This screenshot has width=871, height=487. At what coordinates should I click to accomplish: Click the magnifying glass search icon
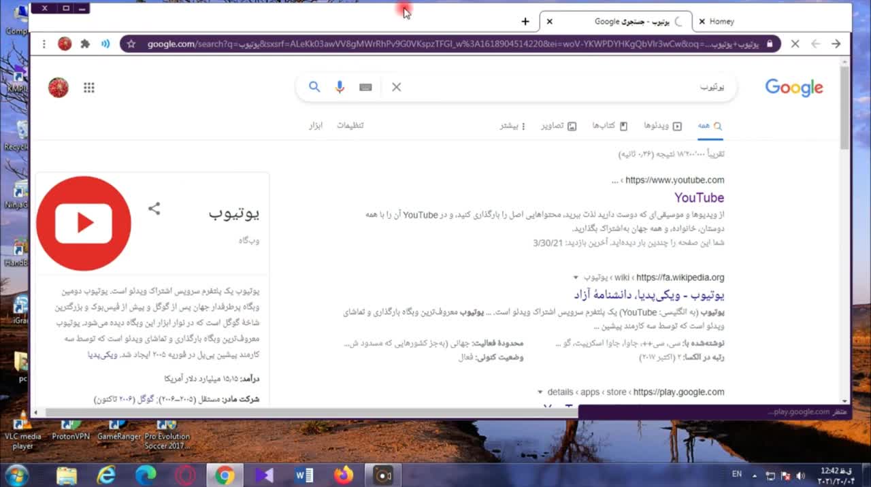point(314,87)
